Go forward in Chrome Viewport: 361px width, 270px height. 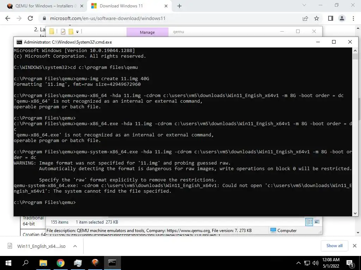pyautogui.click(x=19, y=18)
